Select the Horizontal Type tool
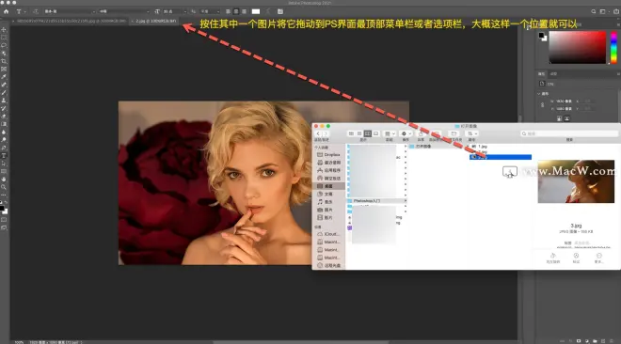Viewport: 621px width, 344px height. pyautogui.click(x=4, y=155)
